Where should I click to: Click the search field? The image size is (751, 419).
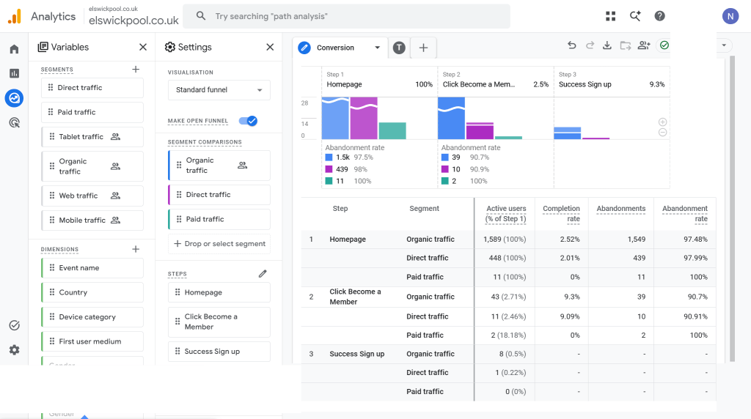tap(347, 16)
